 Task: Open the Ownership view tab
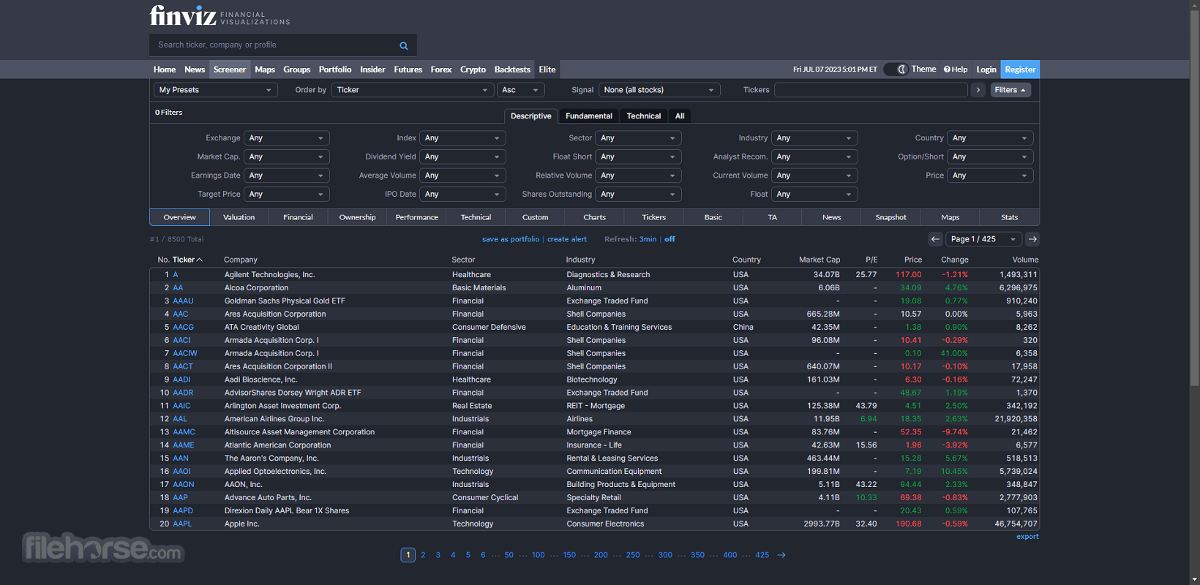click(x=358, y=217)
